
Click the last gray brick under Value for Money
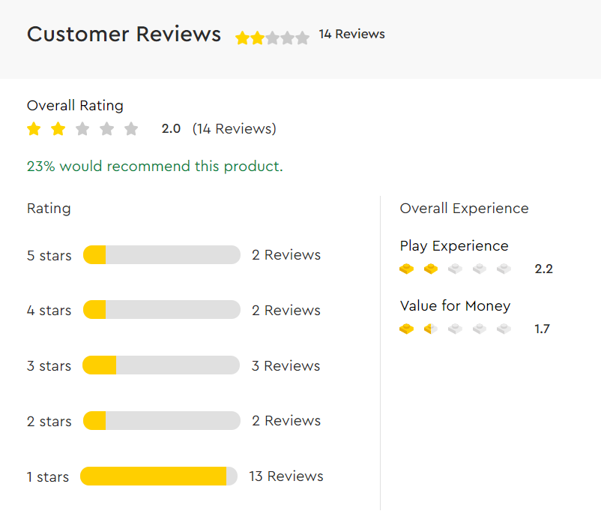click(x=504, y=329)
